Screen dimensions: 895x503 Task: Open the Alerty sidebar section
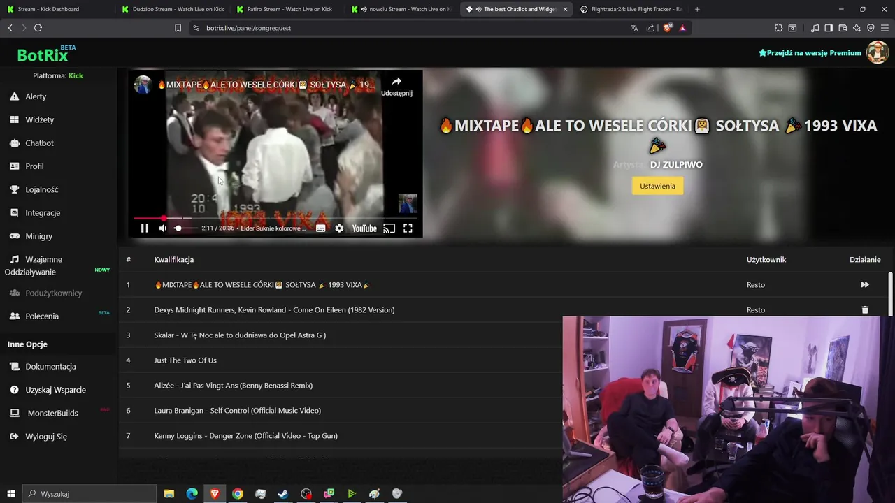(28, 96)
